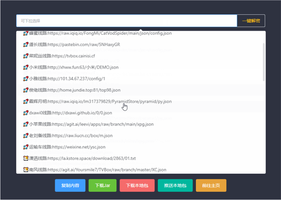Image resolution: width=281 pixels, height=200 pixels.
Task: Select 霜辉月明 PyramidStore entry
Action: click(97, 101)
